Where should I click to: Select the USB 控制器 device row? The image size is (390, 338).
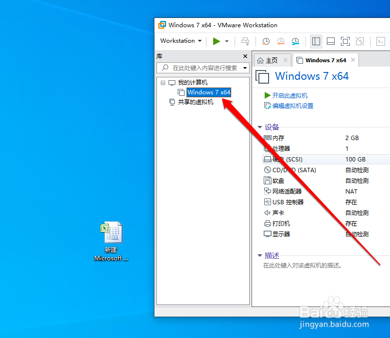tap(326, 202)
